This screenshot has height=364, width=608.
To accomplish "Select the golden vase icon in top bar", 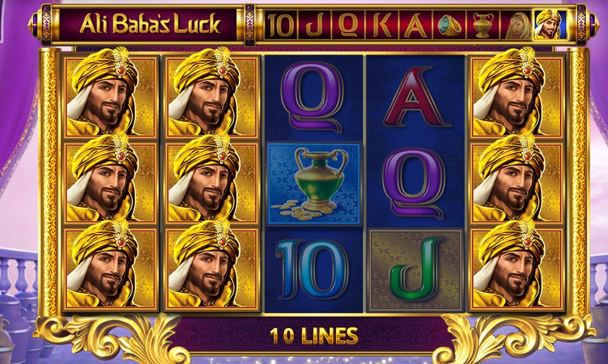I will tap(483, 25).
